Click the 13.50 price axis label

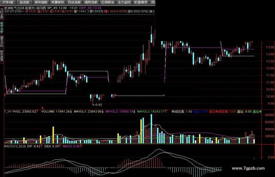click(270, 47)
